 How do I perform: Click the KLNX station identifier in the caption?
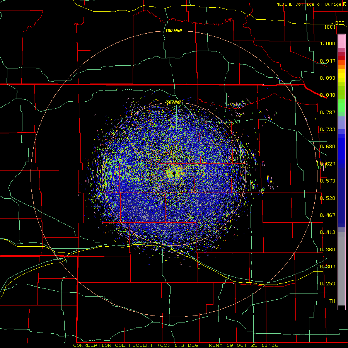click(215, 345)
